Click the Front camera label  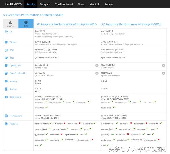point(16,116)
